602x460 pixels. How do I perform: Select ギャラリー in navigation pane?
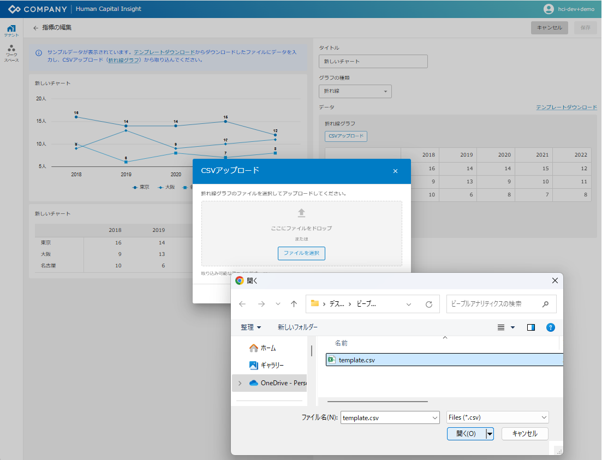[272, 365]
